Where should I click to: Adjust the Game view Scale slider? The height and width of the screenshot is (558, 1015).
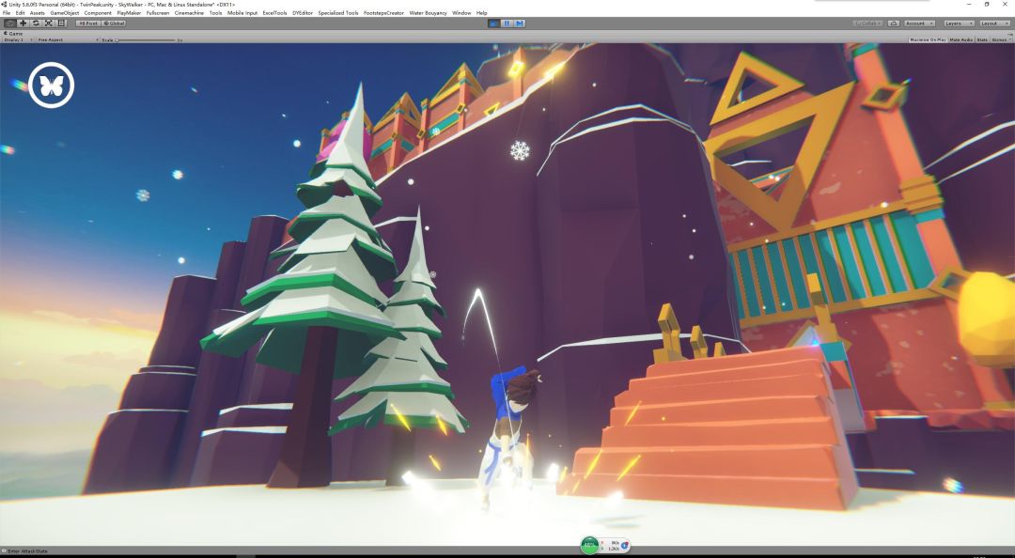[x=146, y=40]
